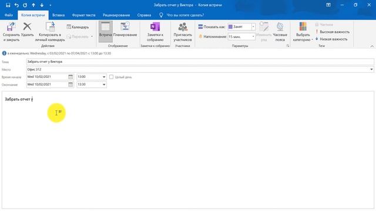Open the Выбрать категорию color picker
Screen dimensions: 376x211
(303, 32)
